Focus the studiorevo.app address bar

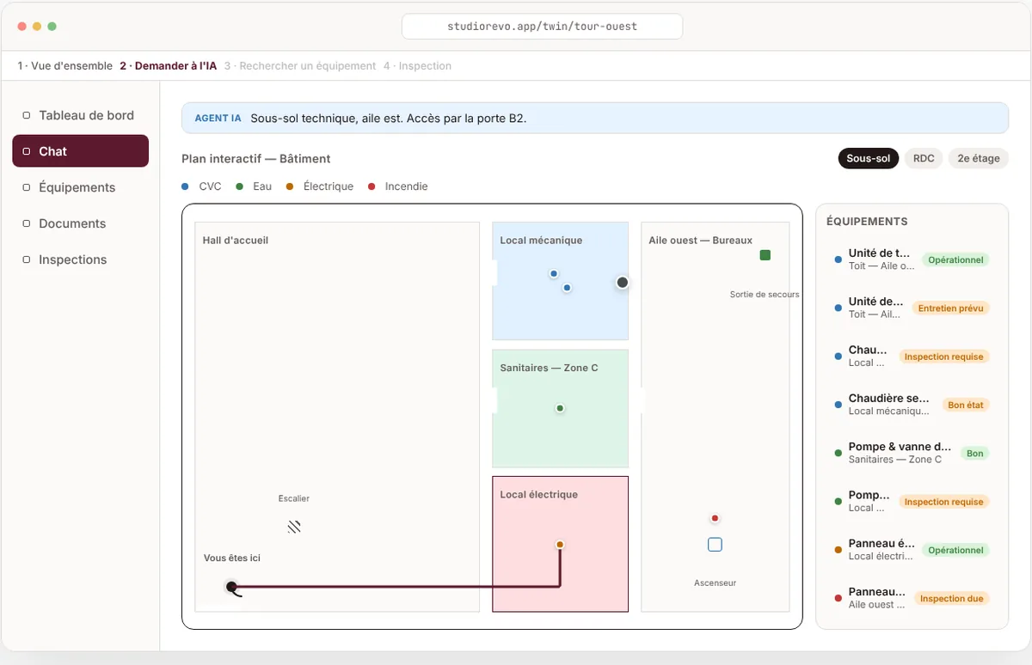pyautogui.click(x=543, y=27)
